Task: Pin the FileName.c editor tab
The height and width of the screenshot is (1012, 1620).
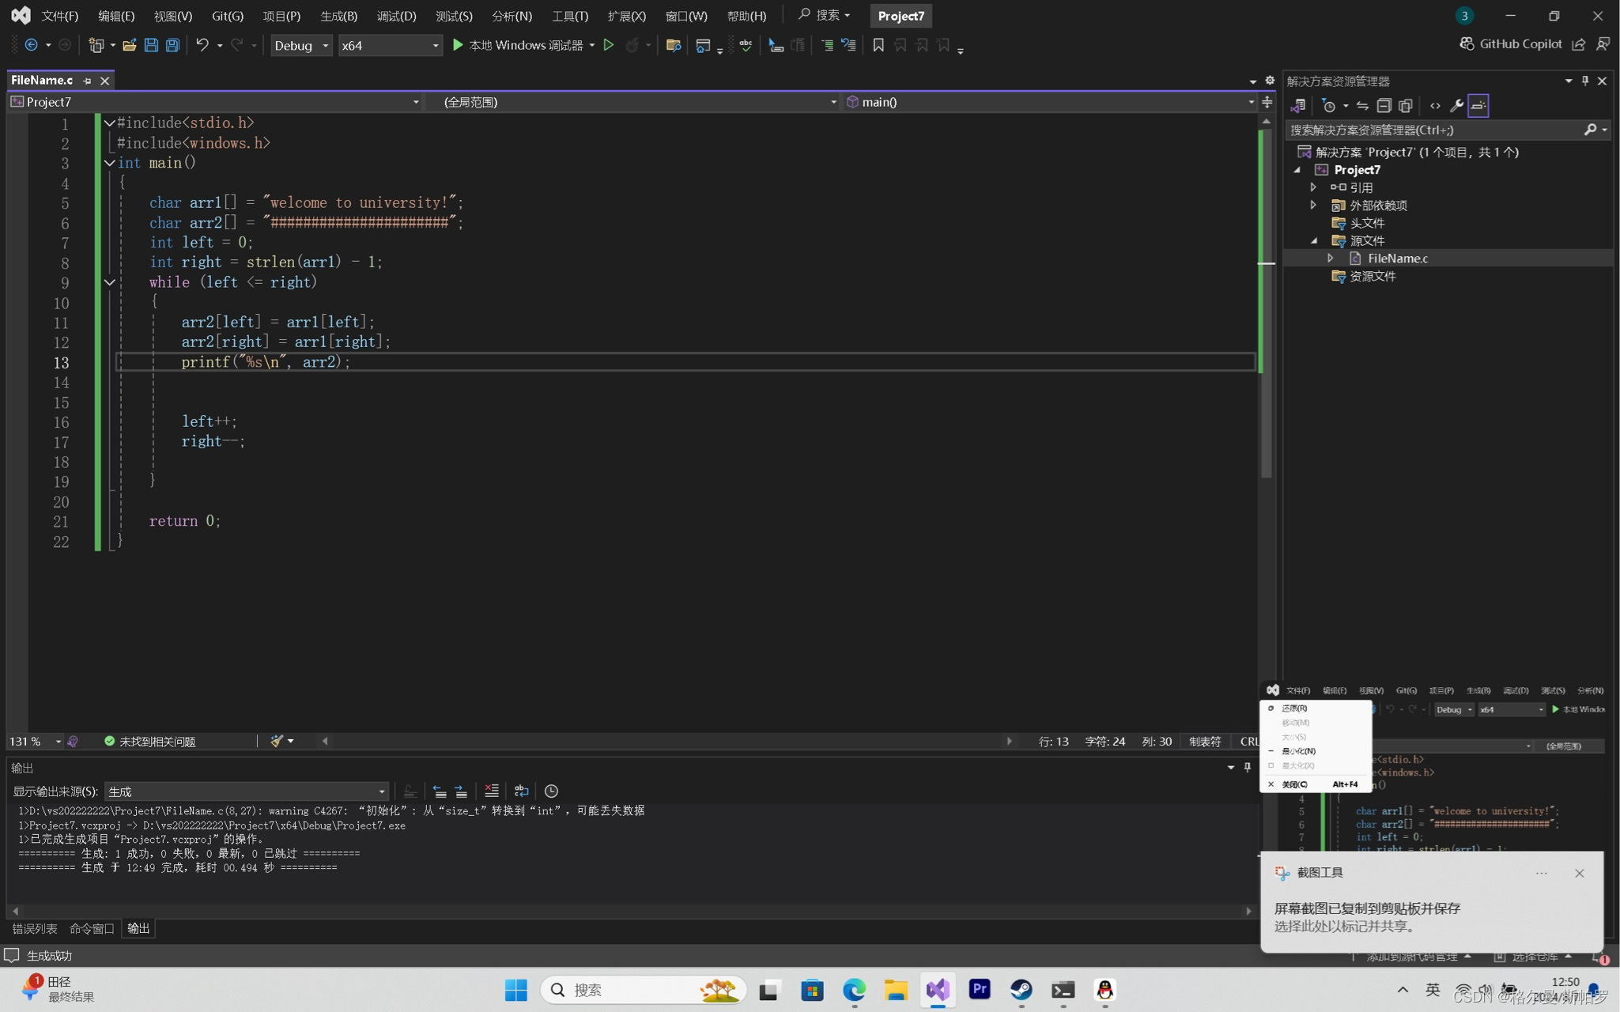Action: [x=87, y=81]
